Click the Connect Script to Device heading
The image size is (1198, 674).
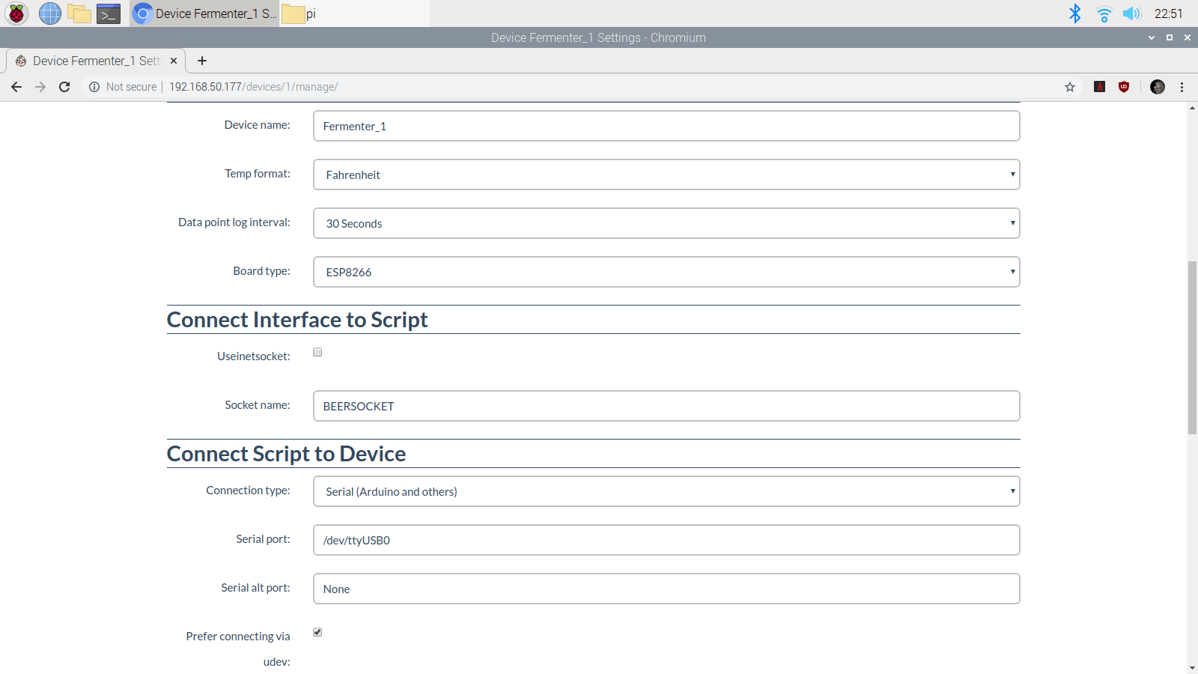(x=286, y=454)
